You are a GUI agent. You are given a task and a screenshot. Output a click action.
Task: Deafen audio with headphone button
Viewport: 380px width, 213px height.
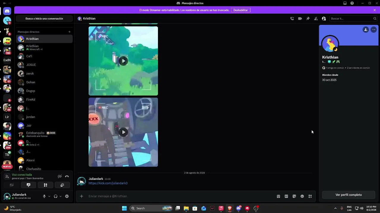[56, 196]
